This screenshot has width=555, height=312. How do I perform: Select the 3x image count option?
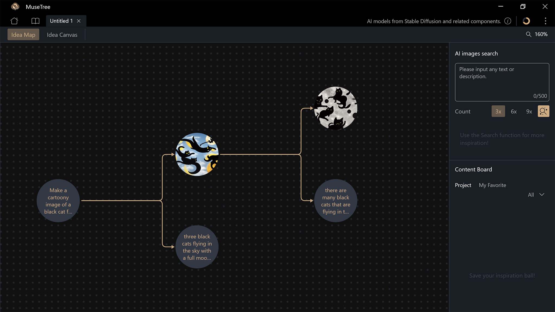[x=498, y=111]
